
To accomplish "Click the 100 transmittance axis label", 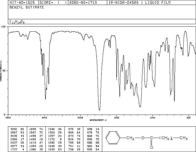I will pos(3,27).
